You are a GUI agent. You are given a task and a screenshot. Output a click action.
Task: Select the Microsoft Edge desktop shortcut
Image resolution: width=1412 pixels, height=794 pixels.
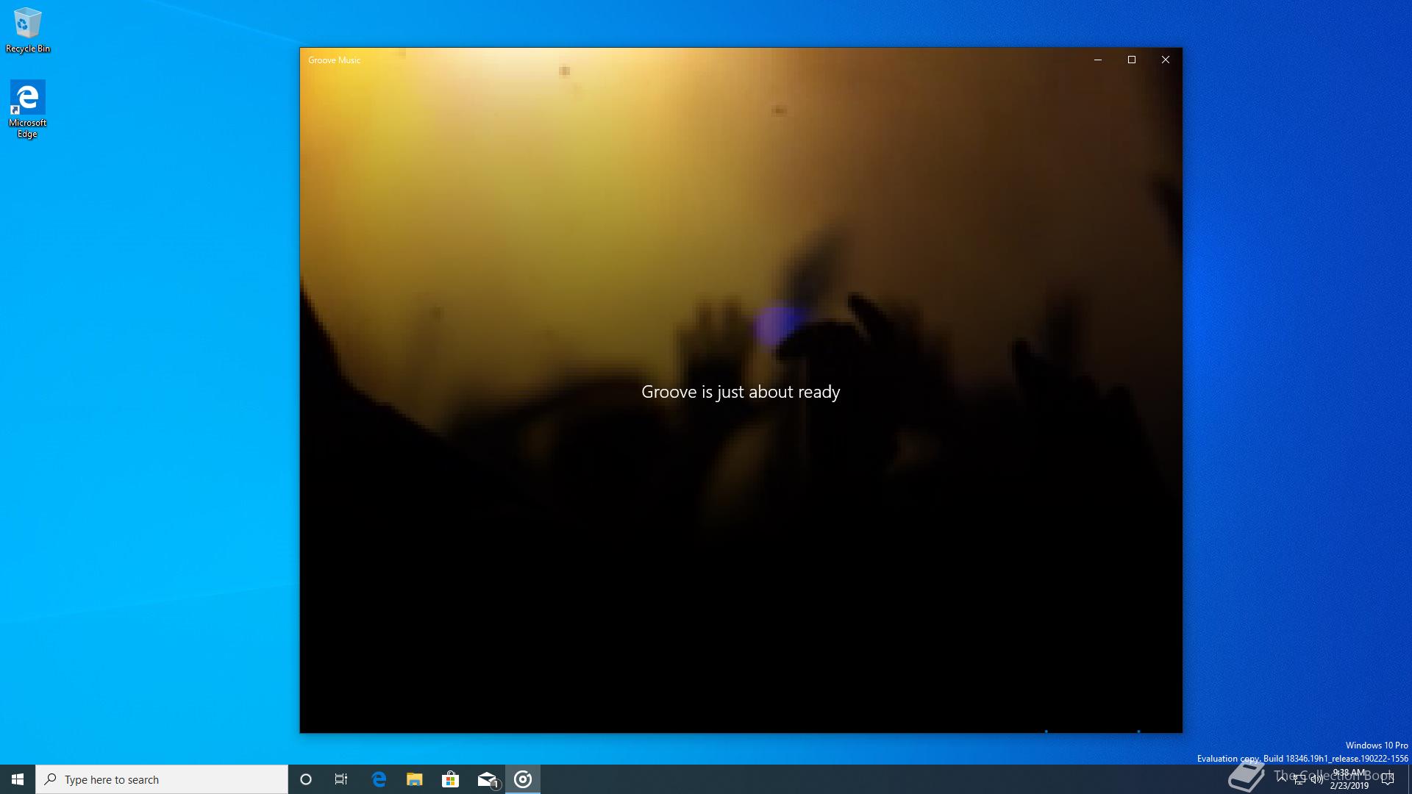27,110
